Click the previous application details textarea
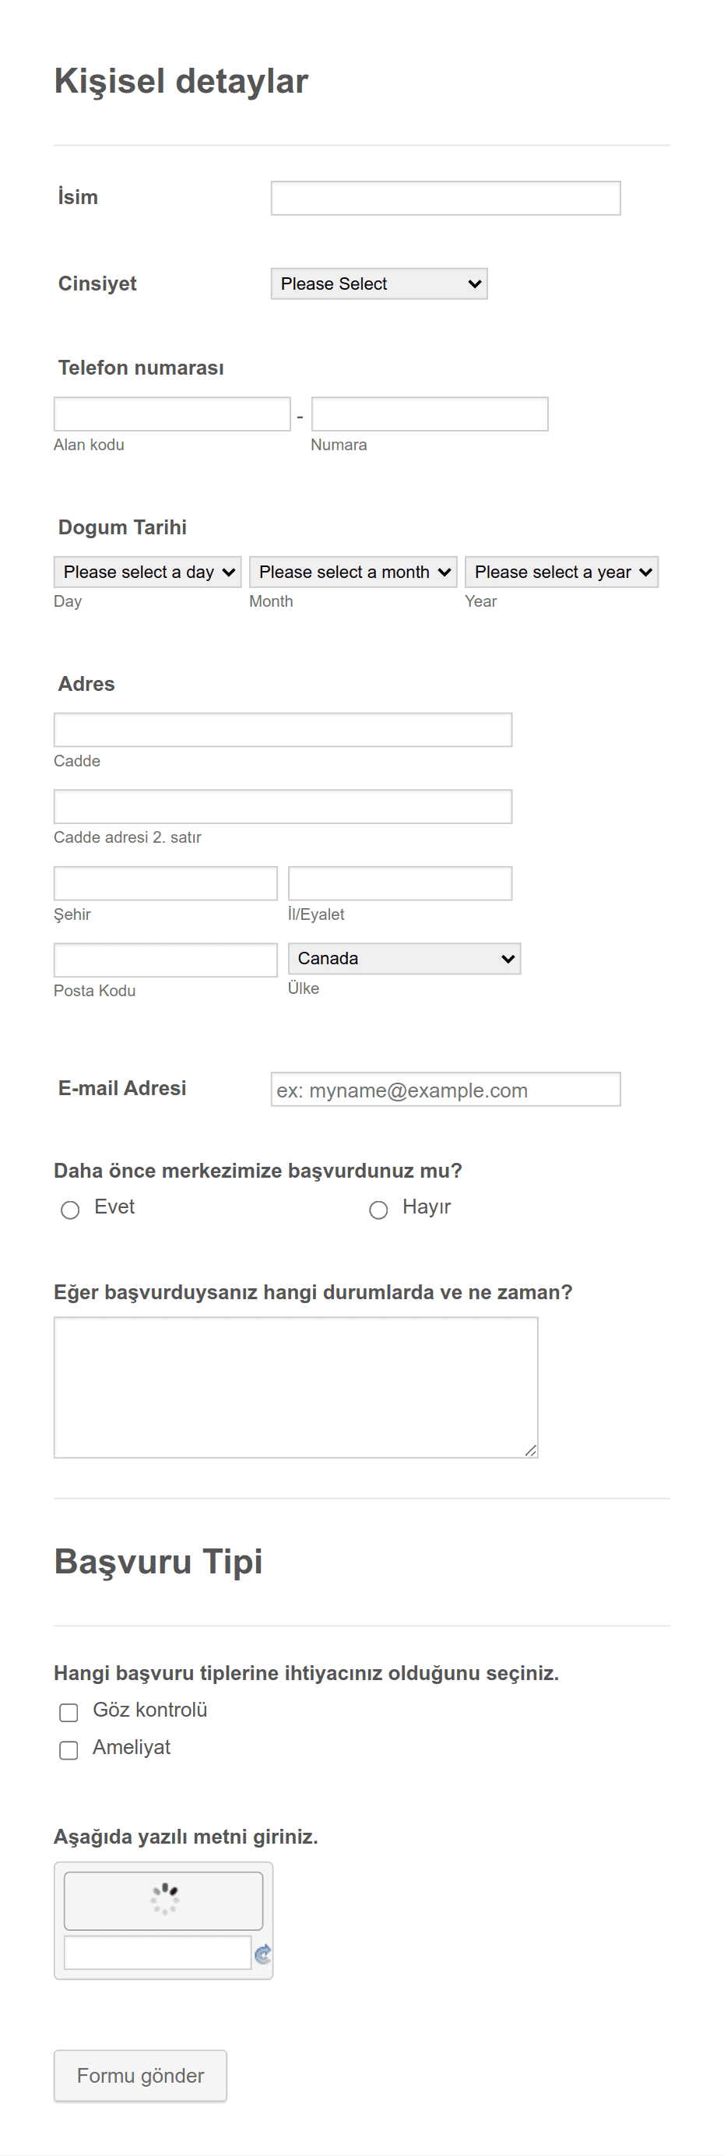Screen dimensions: 724x2156 tap(297, 1387)
